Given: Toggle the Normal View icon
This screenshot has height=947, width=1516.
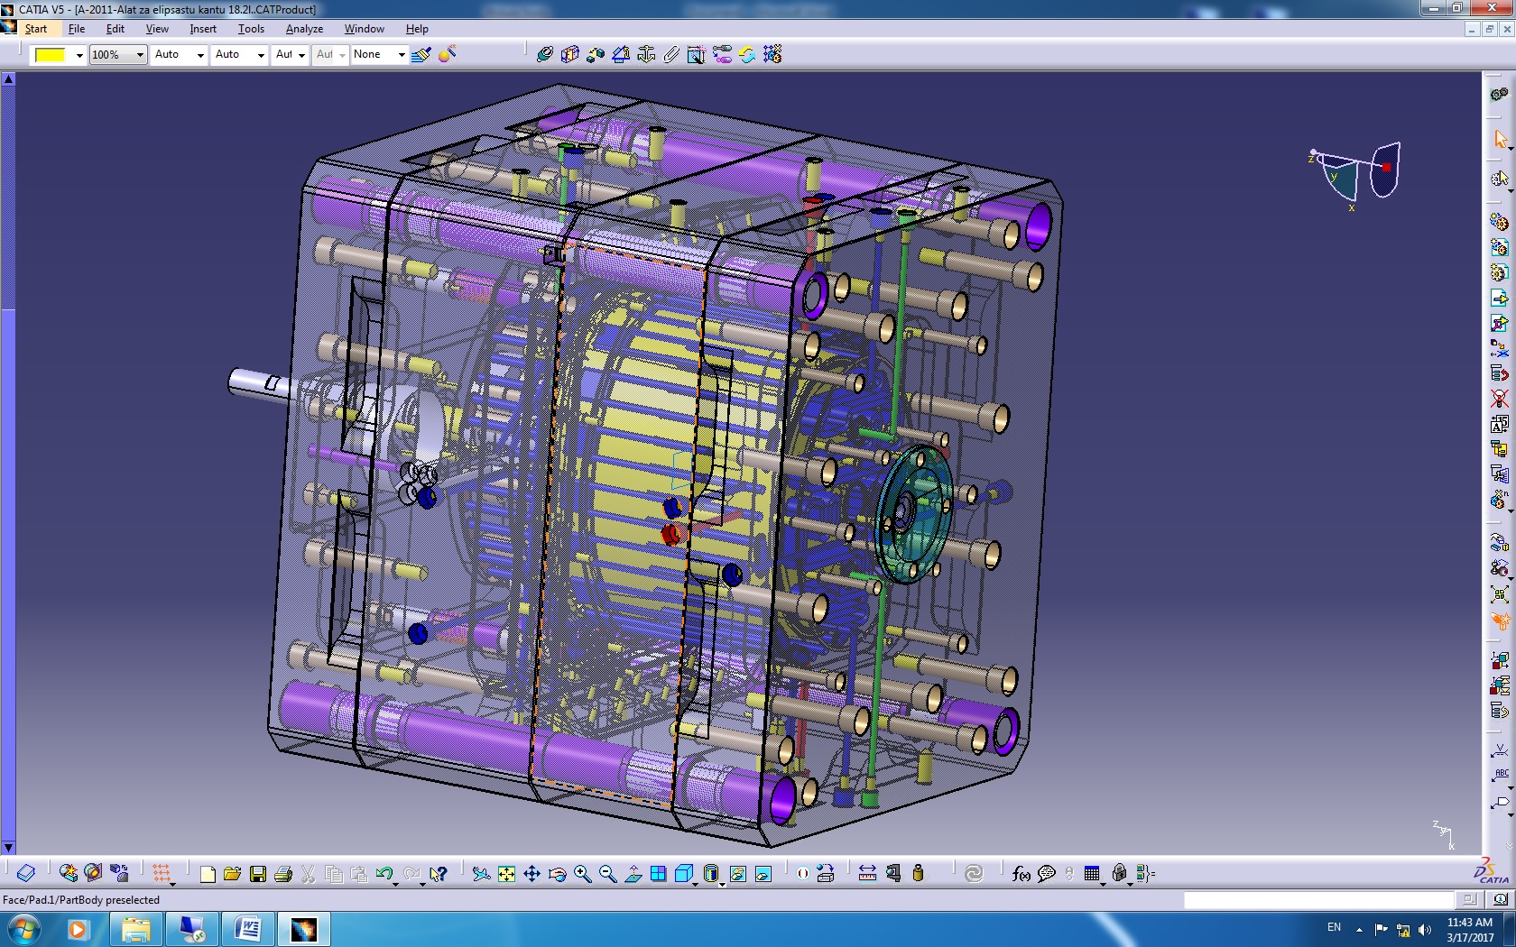Looking at the screenshot, I should pyautogui.click(x=633, y=873).
